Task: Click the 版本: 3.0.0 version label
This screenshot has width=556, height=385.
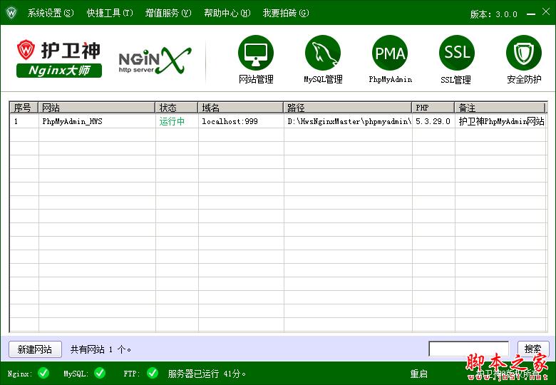Action: pos(493,14)
